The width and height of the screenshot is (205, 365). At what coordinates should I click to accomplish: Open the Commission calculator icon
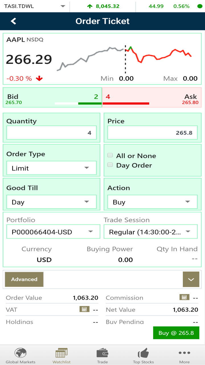184,297
